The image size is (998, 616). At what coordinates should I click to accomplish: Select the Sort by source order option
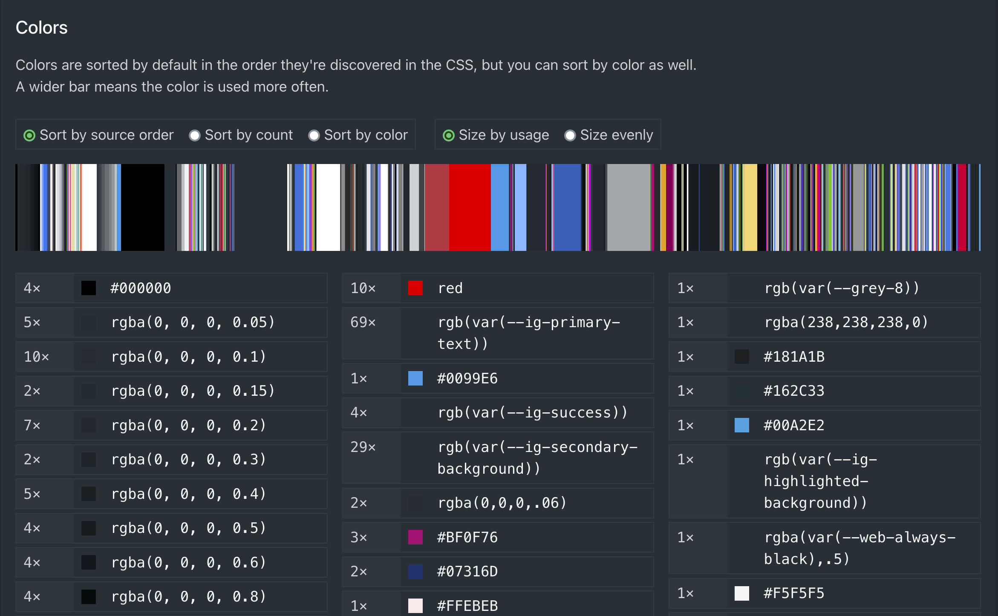(x=29, y=135)
